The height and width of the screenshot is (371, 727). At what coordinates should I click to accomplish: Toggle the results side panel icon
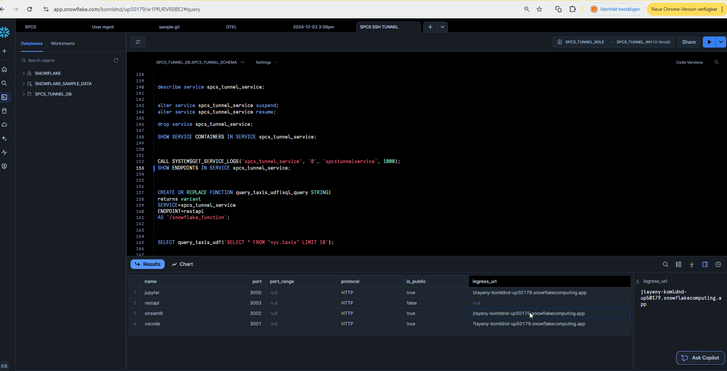click(705, 264)
